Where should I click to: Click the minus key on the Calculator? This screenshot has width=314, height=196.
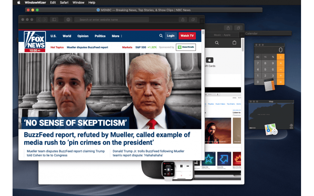(281, 69)
